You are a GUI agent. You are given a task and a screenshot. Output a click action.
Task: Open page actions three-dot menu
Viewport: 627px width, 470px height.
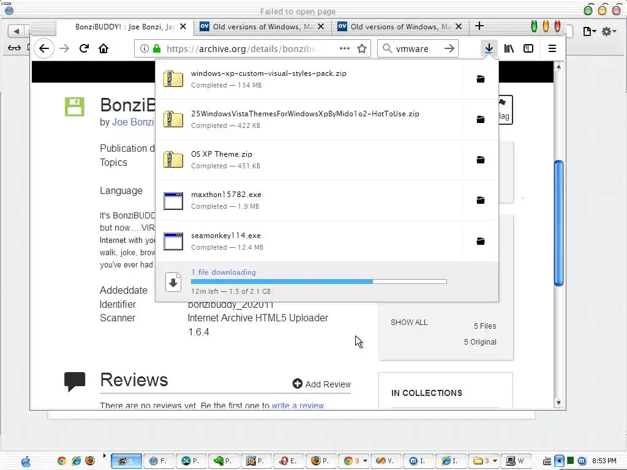click(x=344, y=49)
